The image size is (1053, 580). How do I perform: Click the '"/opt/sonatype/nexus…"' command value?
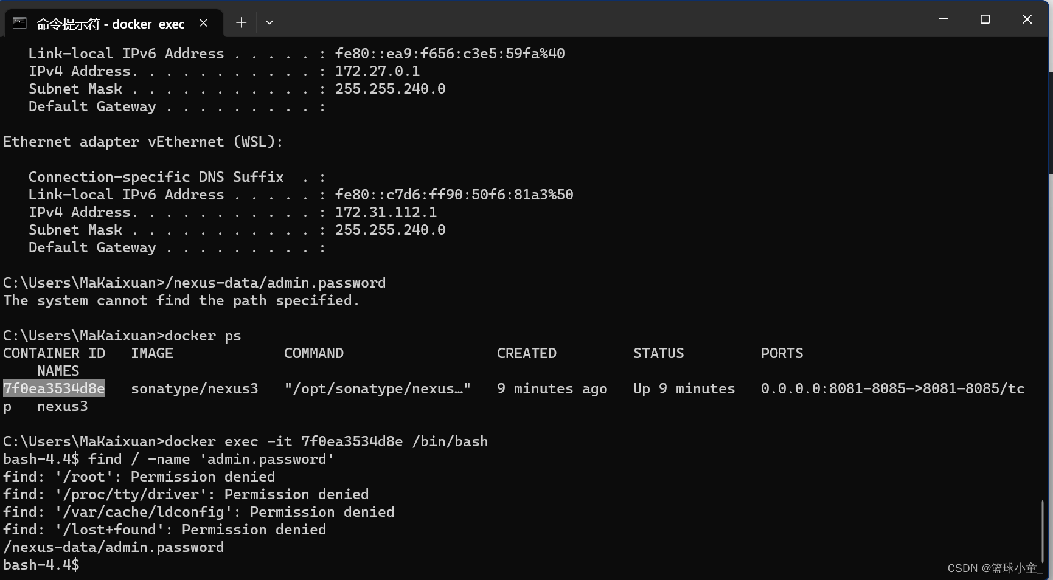coord(377,388)
